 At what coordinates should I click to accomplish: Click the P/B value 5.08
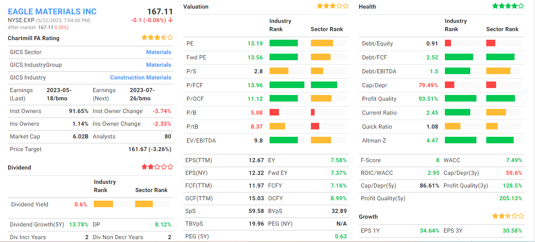tap(257, 113)
